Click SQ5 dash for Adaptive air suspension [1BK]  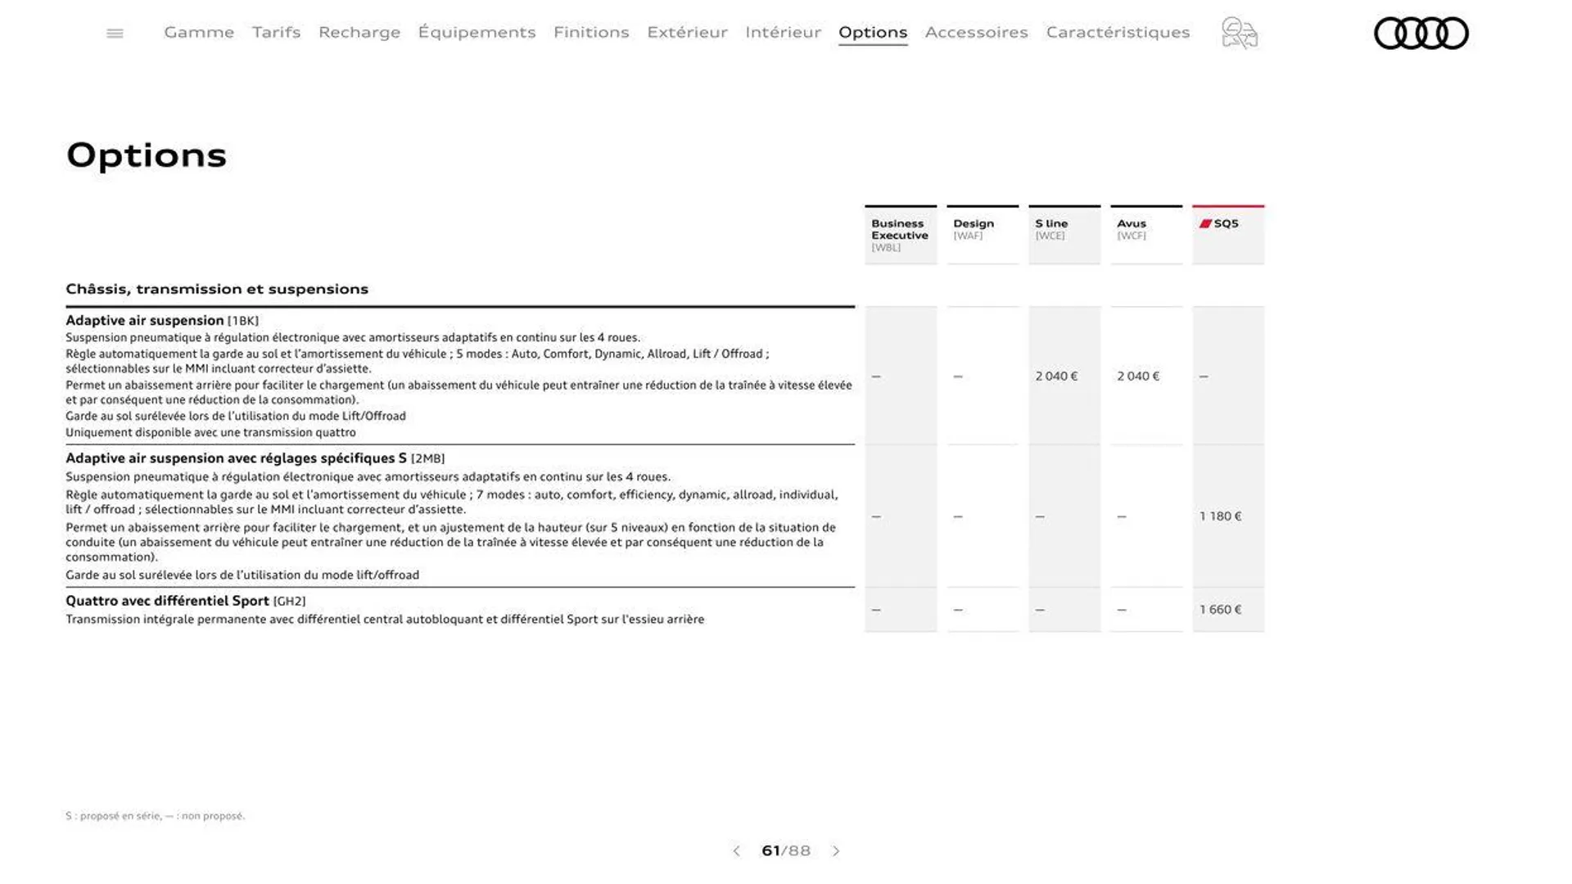[1204, 377]
